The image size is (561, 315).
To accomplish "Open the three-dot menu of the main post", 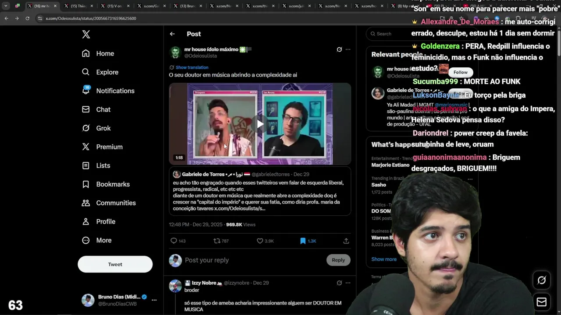I will click(x=348, y=49).
